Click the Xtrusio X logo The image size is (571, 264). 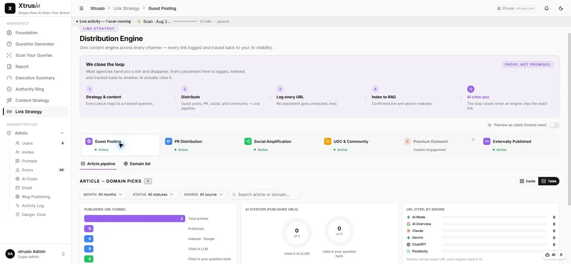pos(10,8)
